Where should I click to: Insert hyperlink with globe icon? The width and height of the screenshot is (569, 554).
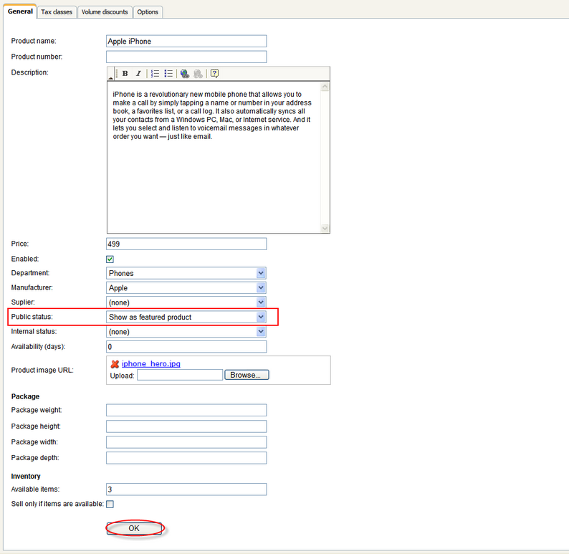click(x=185, y=74)
